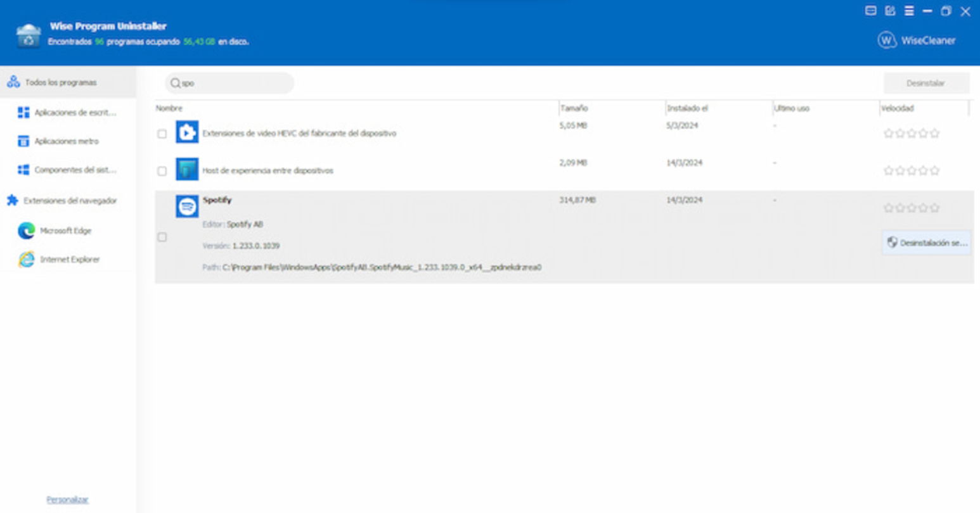980x513 pixels.
Task: Open the edit note icon in title bar
Action: (x=890, y=11)
